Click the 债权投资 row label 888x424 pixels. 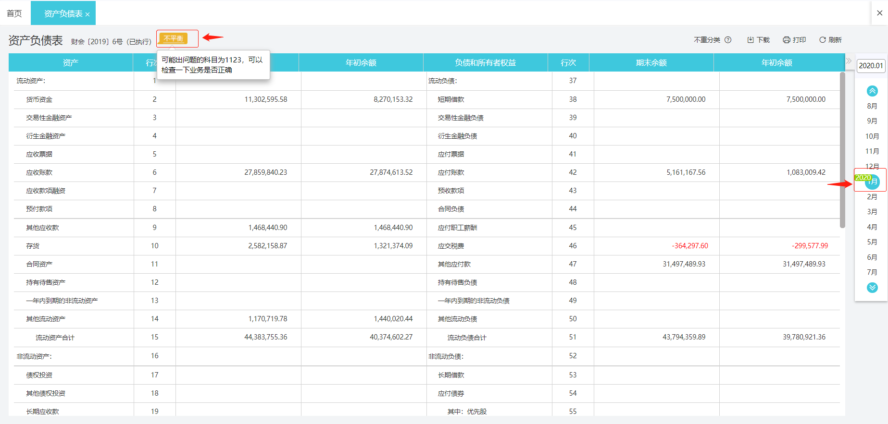[39, 375]
